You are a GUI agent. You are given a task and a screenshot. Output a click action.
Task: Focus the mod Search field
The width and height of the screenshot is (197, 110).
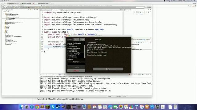pyautogui.click(x=76, y=64)
